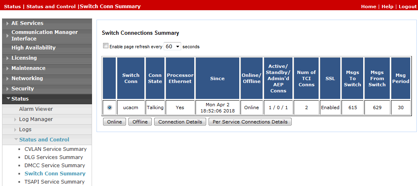Click the Online button

click(114, 122)
